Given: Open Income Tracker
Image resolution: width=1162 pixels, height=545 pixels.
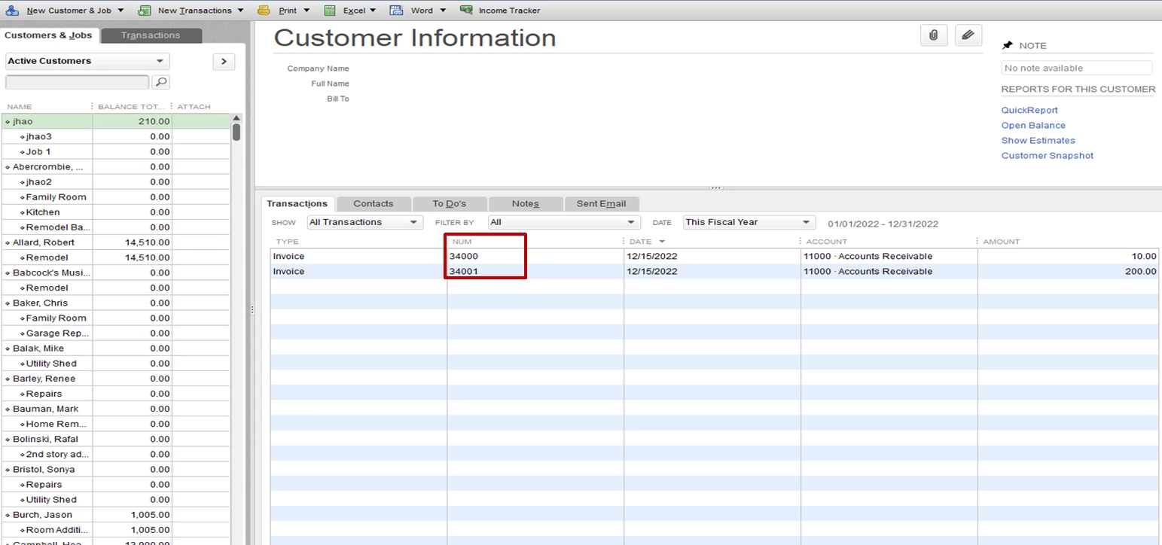Looking at the screenshot, I should (500, 11).
